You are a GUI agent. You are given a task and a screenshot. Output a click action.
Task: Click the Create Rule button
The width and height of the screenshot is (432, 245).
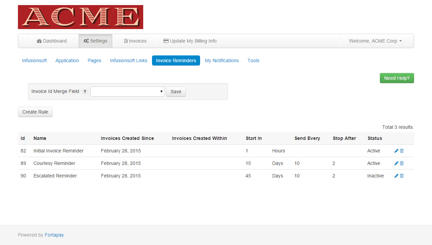35,112
